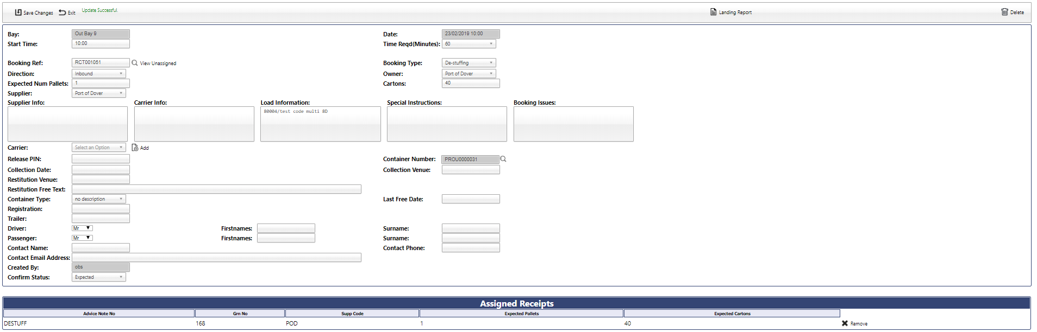This screenshot has height=332, width=1037.
Task: Click the Exit arrow icon
Action: click(63, 12)
